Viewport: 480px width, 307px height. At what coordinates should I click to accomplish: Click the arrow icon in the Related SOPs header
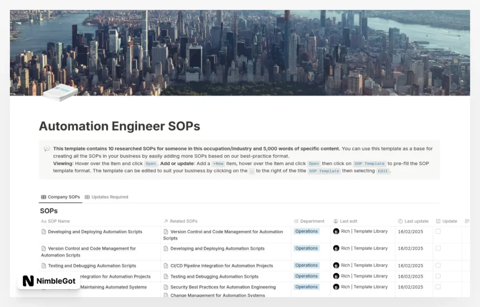166,221
